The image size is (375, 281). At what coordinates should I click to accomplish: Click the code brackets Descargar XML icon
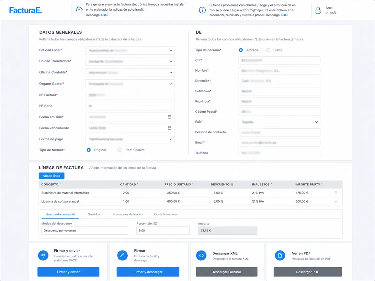click(x=201, y=255)
